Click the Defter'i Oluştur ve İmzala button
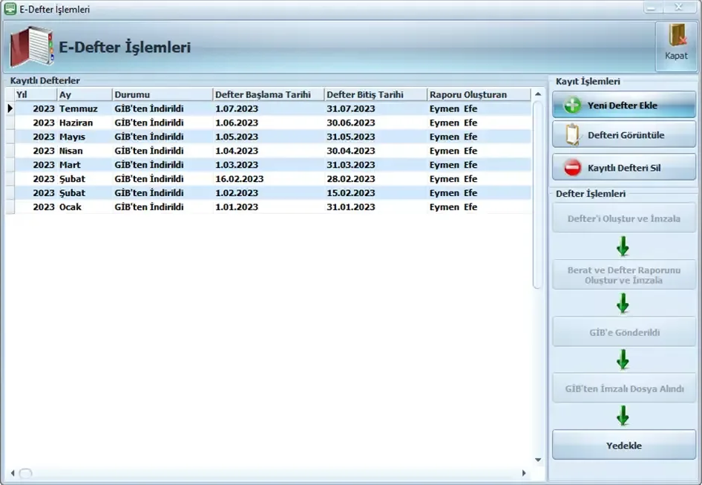 pyautogui.click(x=623, y=218)
